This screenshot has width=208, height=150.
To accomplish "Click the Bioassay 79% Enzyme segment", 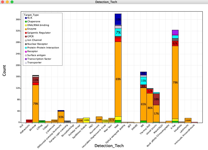I will click(x=35, y=104).
